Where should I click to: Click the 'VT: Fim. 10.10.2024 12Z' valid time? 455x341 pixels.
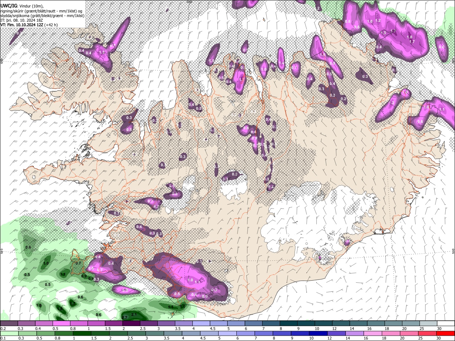point(22,25)
